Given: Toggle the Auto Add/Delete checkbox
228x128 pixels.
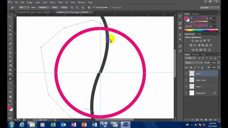Looking at the screenshot, I should coord(93,7).
